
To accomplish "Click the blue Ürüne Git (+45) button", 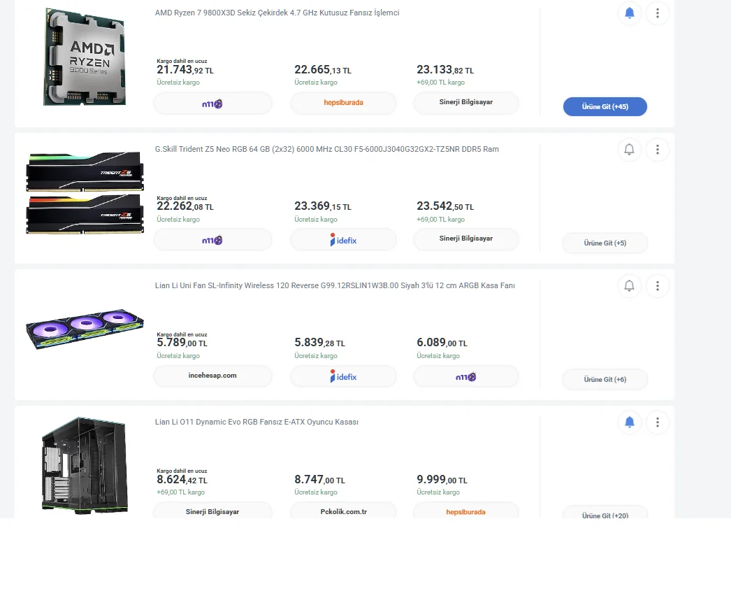I will pyautogui.click(x=605, y=106).
